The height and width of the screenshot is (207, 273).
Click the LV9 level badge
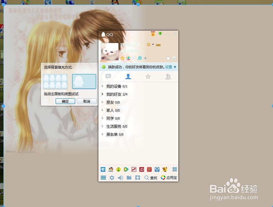click(x=158, y=45)
